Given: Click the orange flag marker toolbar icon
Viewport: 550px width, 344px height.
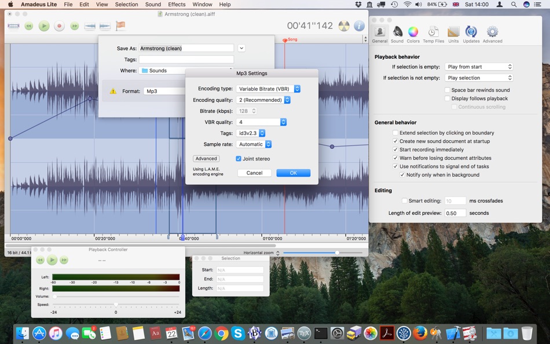Looking at the screenshot, I should pos(120,25).
